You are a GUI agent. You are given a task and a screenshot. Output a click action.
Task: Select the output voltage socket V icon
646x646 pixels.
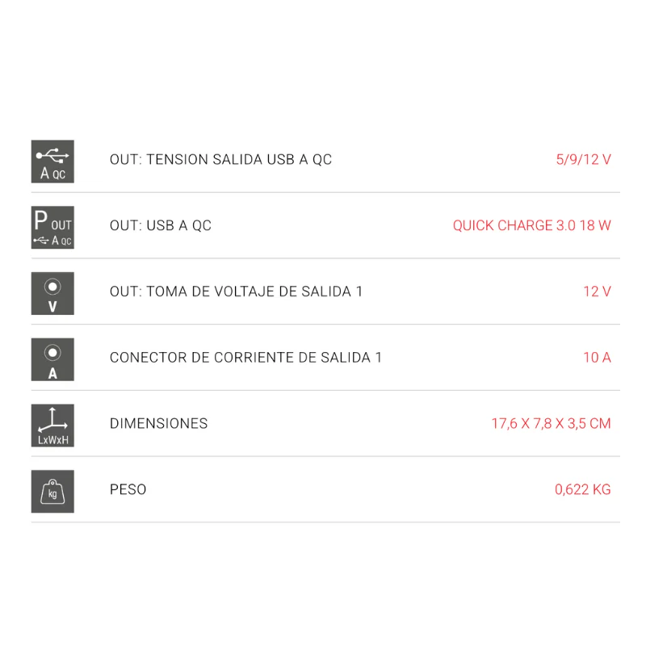coord(52,293)
